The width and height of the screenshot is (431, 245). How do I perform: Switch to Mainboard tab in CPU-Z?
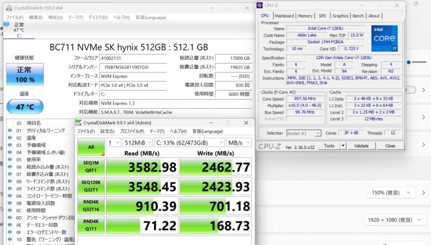click(x=284, y=16)
